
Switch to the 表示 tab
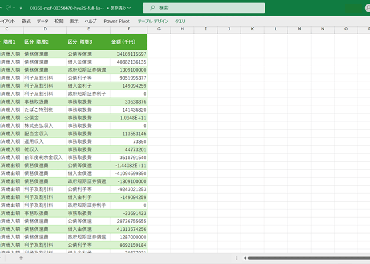pyautogui.click(x=74, y=21)
